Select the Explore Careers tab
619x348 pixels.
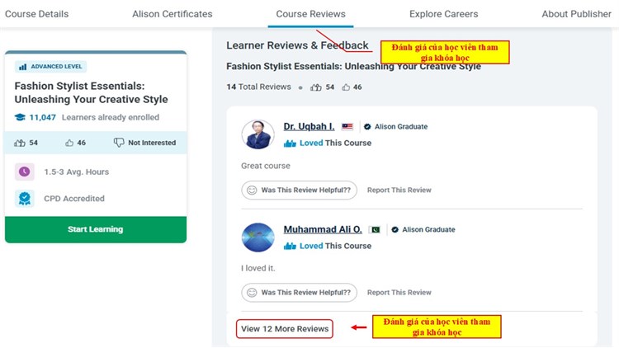coord(443,14)
